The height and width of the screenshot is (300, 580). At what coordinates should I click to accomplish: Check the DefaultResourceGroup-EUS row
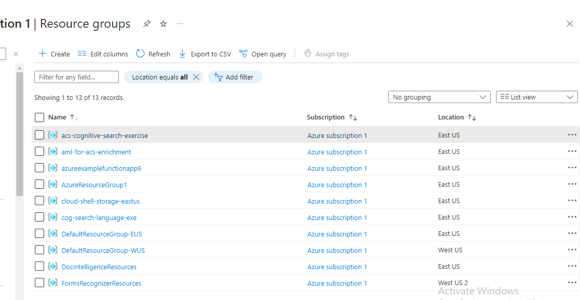pos(39,233)
